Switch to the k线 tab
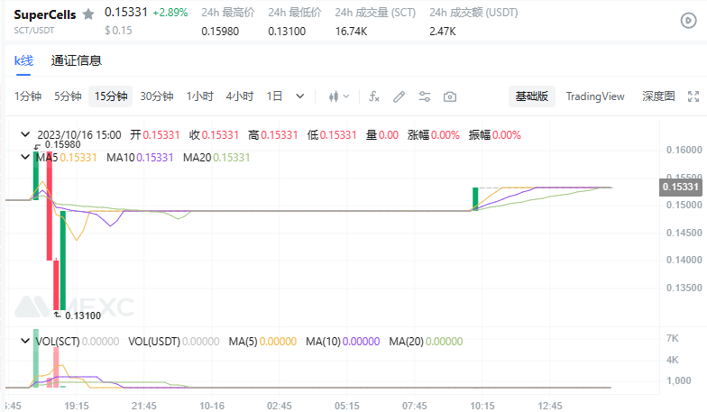 tap(23, 60)
